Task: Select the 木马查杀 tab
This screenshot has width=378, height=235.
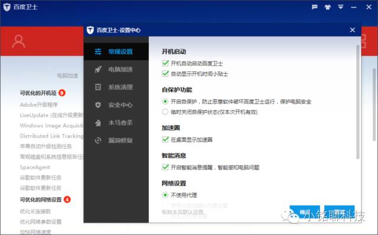Action: point(116,122)
